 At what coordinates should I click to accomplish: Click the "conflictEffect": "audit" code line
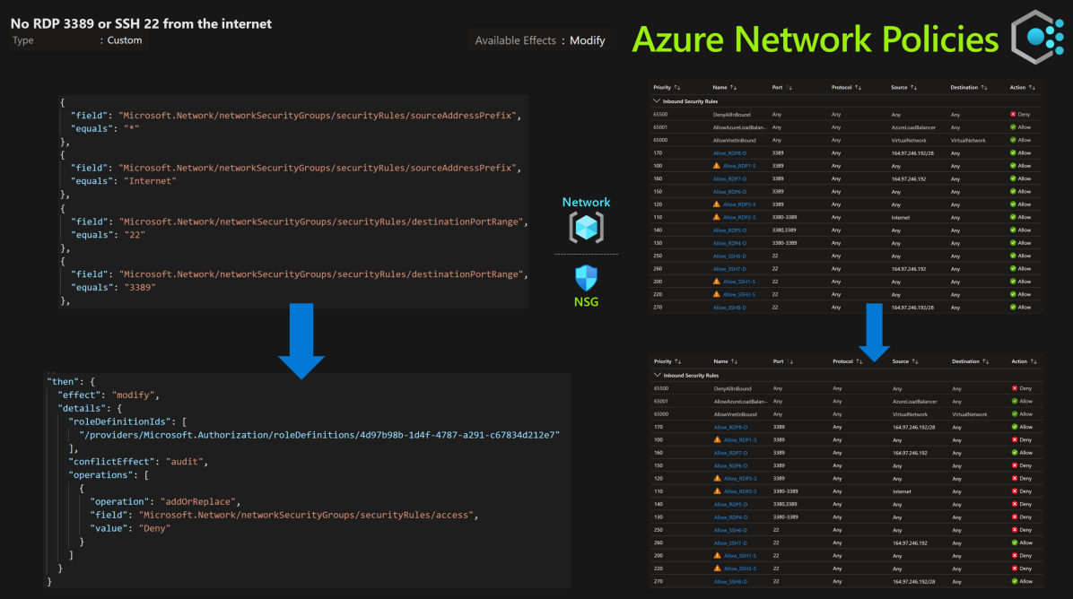click(x=137, y=462)
